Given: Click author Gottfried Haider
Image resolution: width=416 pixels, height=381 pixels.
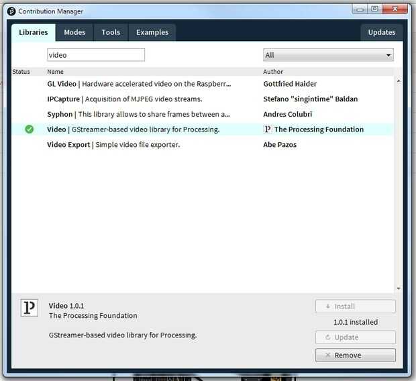Looking at the screenshot, I should [290, 84].
